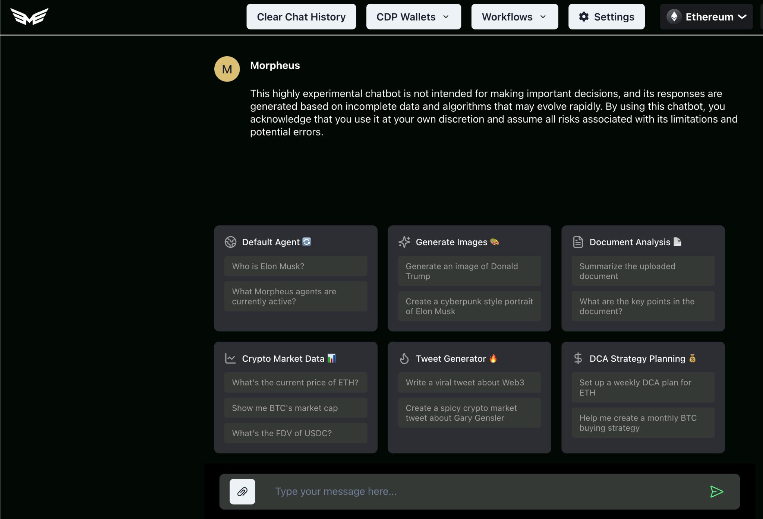Open the Ethereum network dropdown
Screen dimensions: 763x519
[x=707, y=16]
